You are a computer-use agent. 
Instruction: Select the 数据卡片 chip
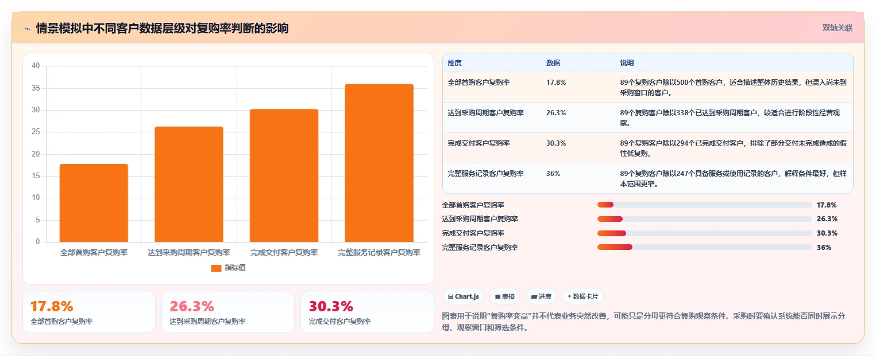pos(582,296)
